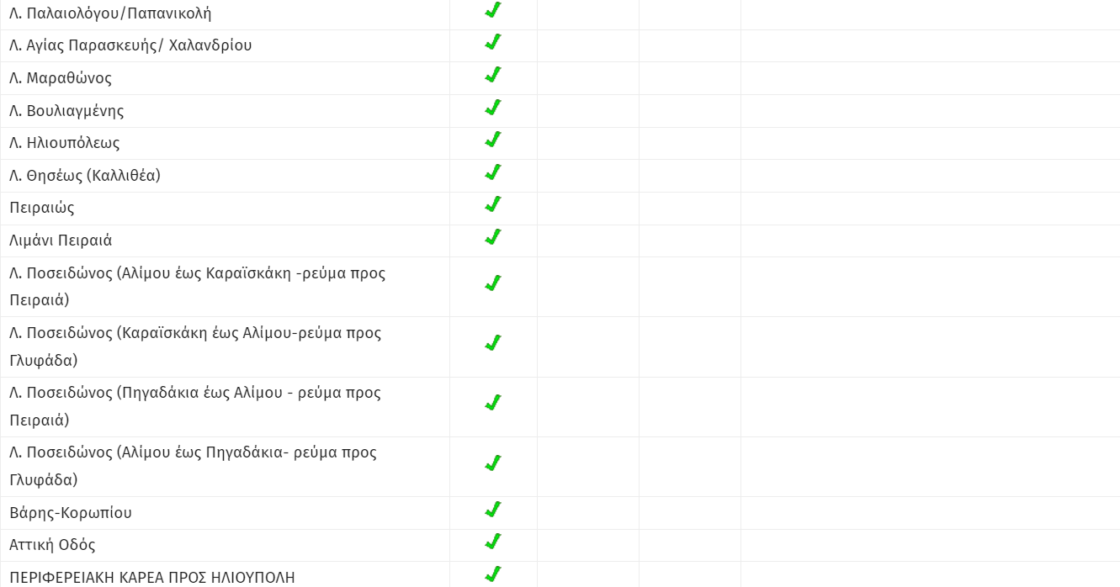
Task: Click the tick for Ποσειδώνος Καραϊσκάκη έως Αλίμου
Action: pyautogui.click(x=493, y=343)
